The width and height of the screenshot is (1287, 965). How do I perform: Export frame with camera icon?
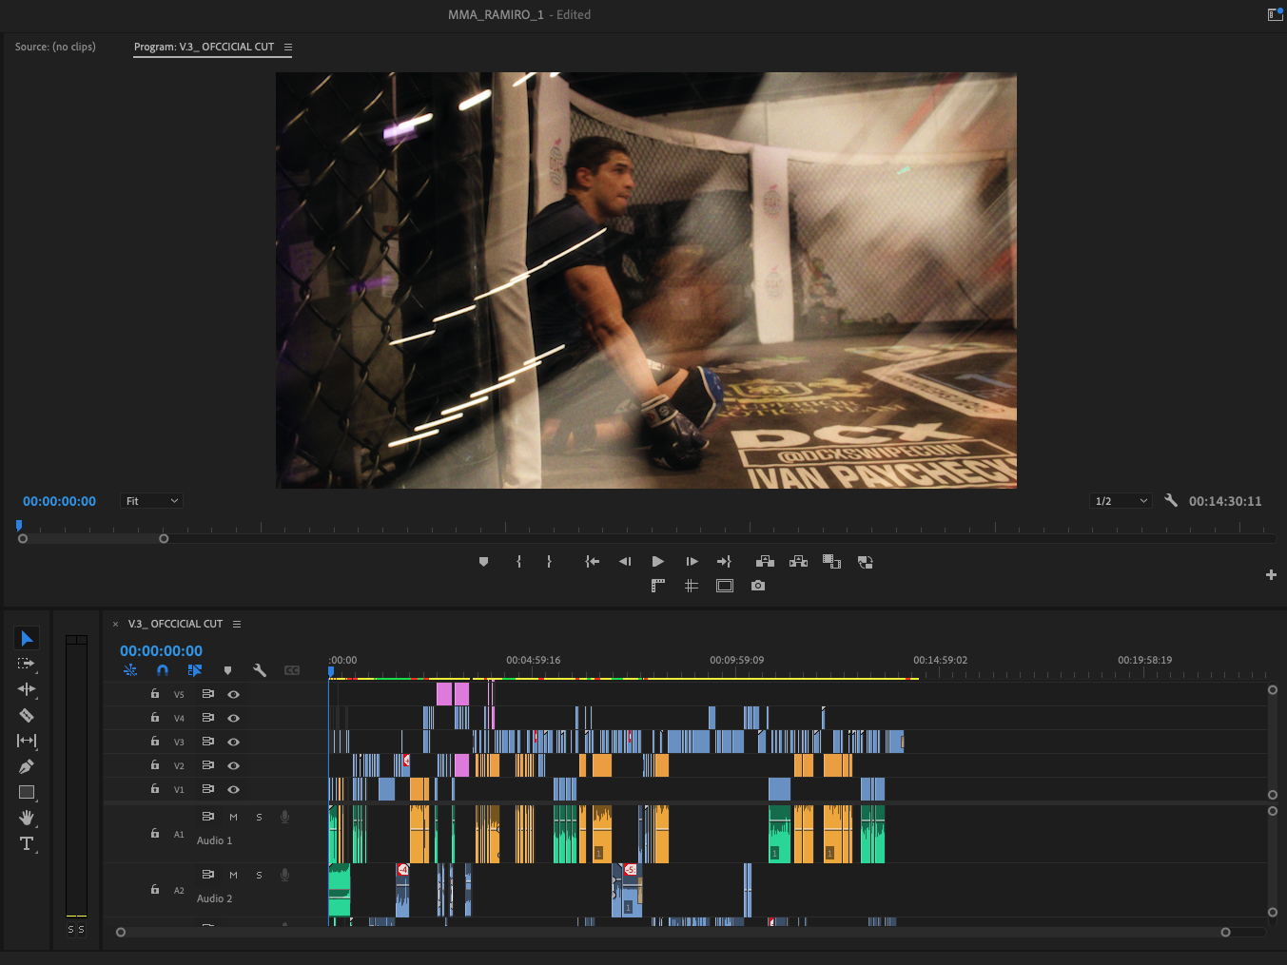click(x=758, y=586)
